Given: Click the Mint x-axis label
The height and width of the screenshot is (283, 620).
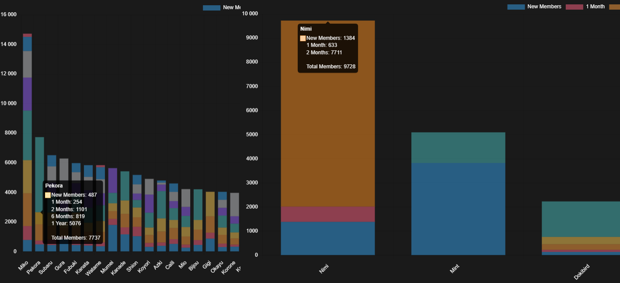Looking at the screenshot, I should [x=455, y=269].
